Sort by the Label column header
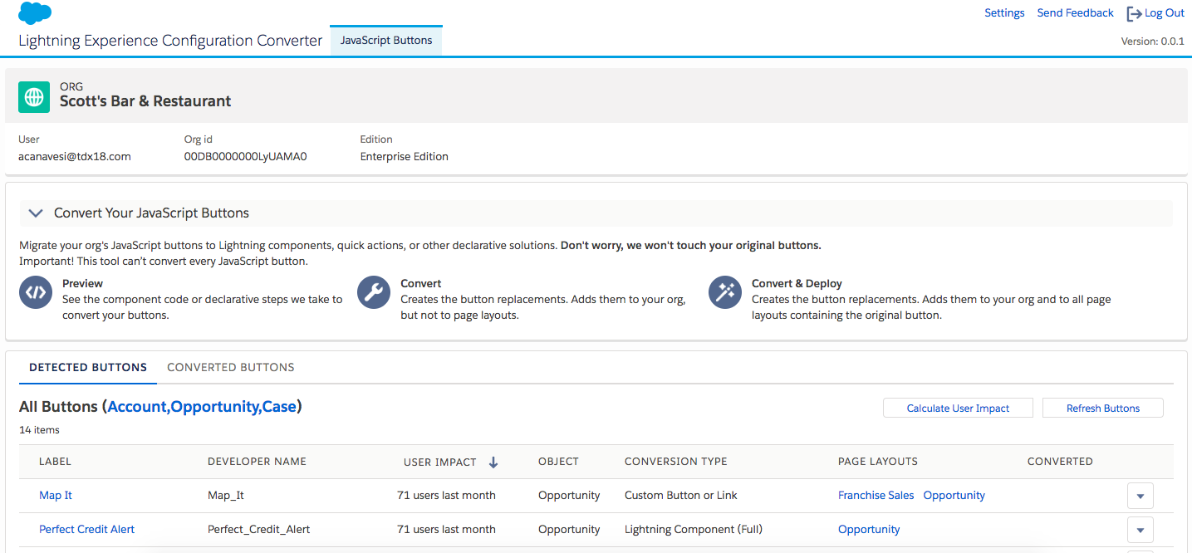 55,462
